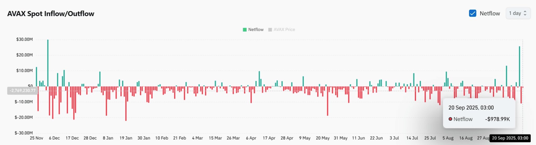Click the $20.00M y-axis label
This screenshot has height=145, width=536.
pyautogui.click(x=24, y=55)
